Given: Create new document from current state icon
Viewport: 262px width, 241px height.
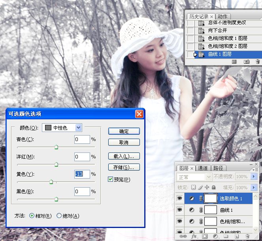Looking at the screenshot, I should (234, 62).
